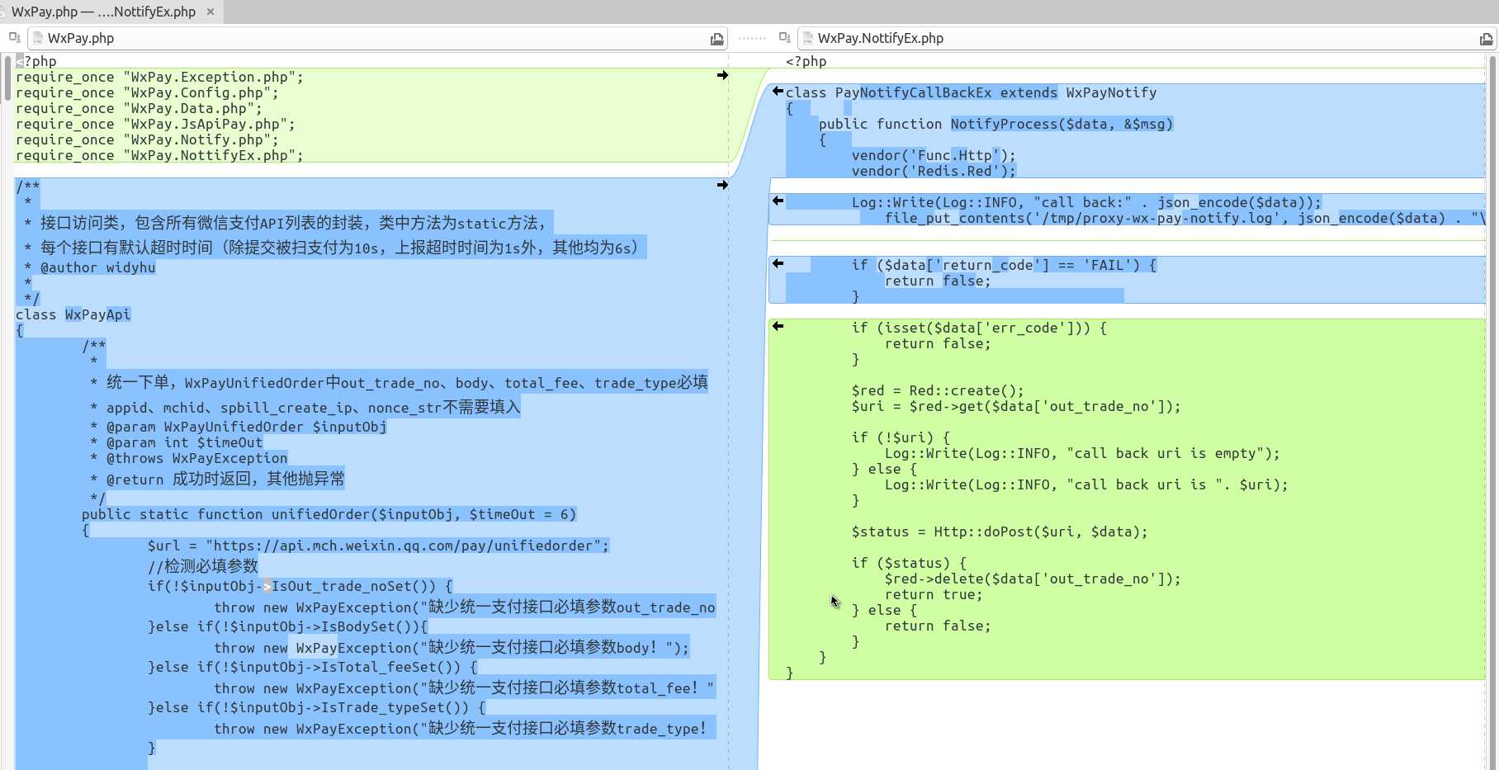
Task: Click the '$status = Http::doPost($uri, $data);' line
Action: point(1000,531)
